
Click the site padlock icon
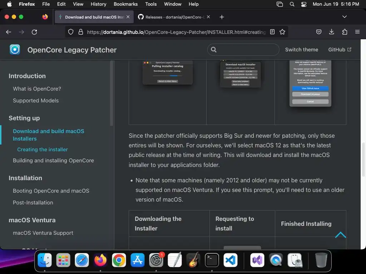[81, 32]
